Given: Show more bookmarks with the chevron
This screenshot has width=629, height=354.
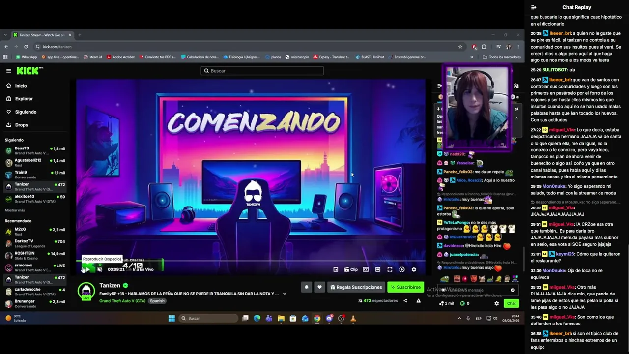Looking at the screenshot, I should tap(472, 57).
